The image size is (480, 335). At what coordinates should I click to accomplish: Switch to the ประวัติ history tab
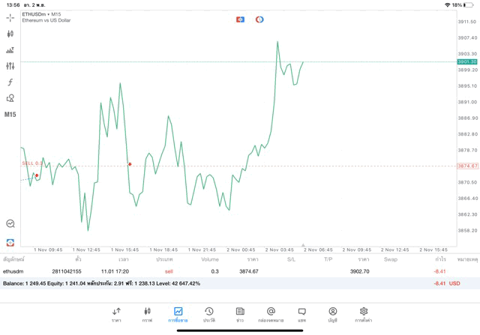pos(208,314)
